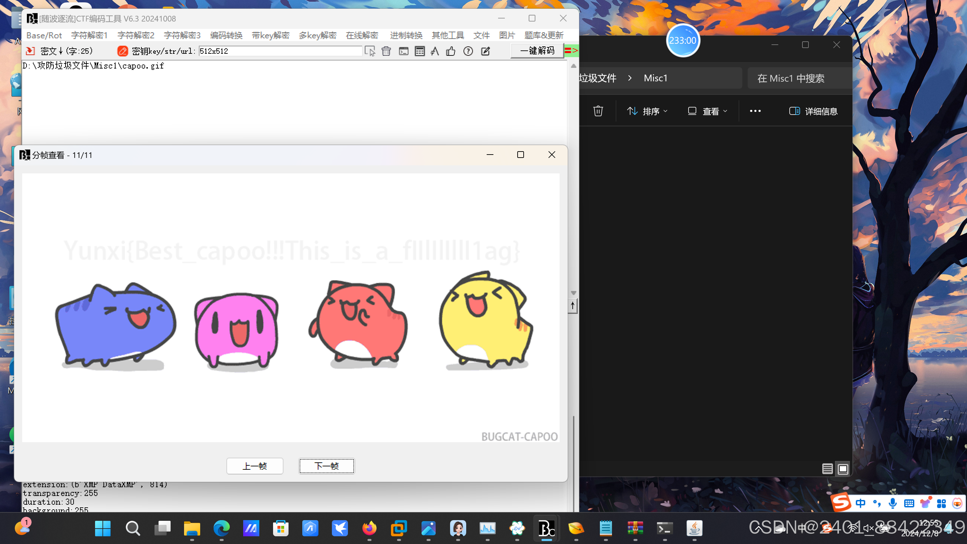967x544 pixels.
Task: Click the trash can icon in the CTF toolbar
Action: pos(386,51)
